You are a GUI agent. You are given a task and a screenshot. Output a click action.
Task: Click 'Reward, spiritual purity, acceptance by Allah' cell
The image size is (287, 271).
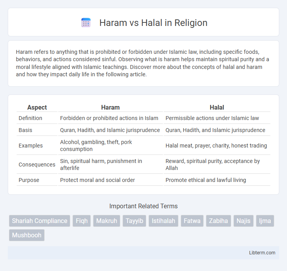coord(217,165)
